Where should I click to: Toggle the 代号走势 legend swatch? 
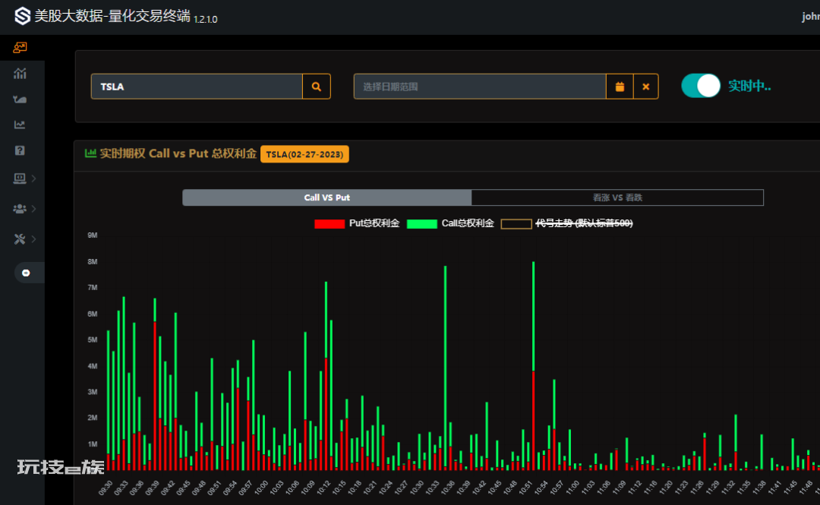coord(516,224)
